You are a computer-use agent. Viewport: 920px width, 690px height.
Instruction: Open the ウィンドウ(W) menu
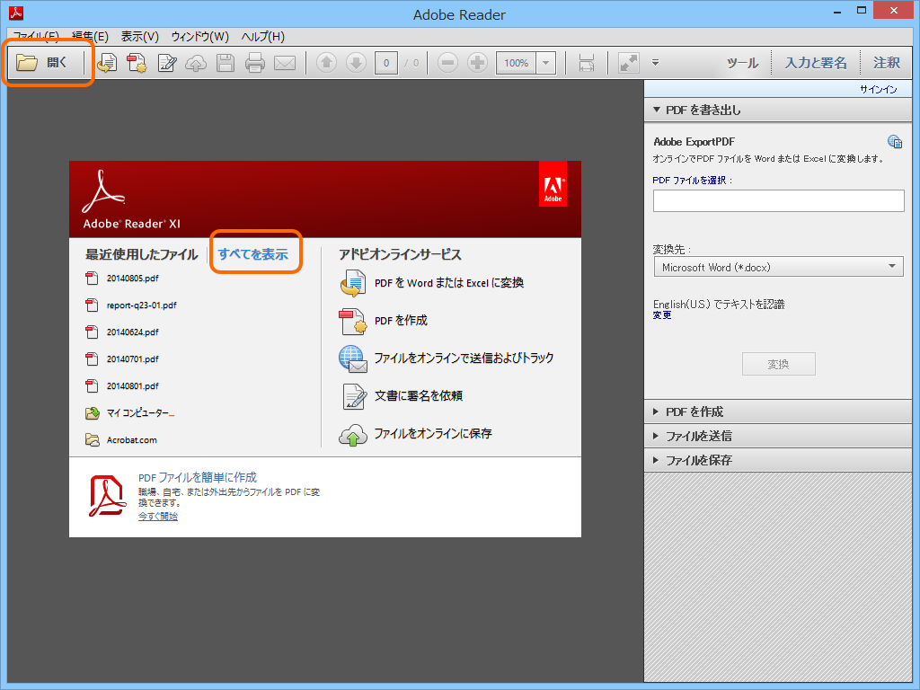(200, 36)
